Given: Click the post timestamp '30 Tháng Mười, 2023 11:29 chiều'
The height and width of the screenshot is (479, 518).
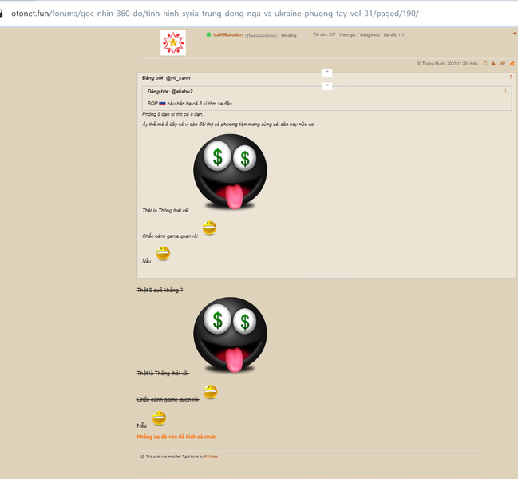Looking at the screenshot, I should click(447, 63).
